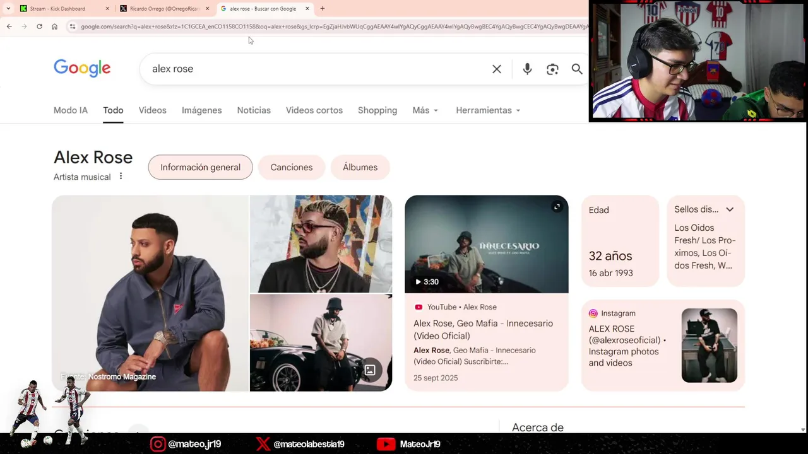Click the YouTube icon in video card
The width and height of the screenshot is (808, 454).
[419, 307]
